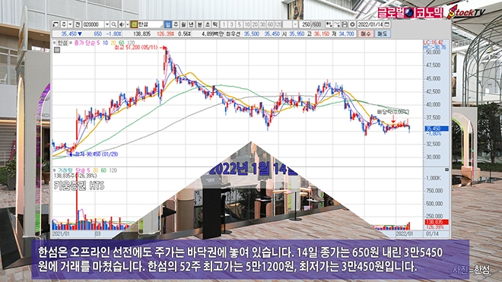Click the save chart floppy icon
This screenshot has height=282, width=502.
[x=345, y=24]
